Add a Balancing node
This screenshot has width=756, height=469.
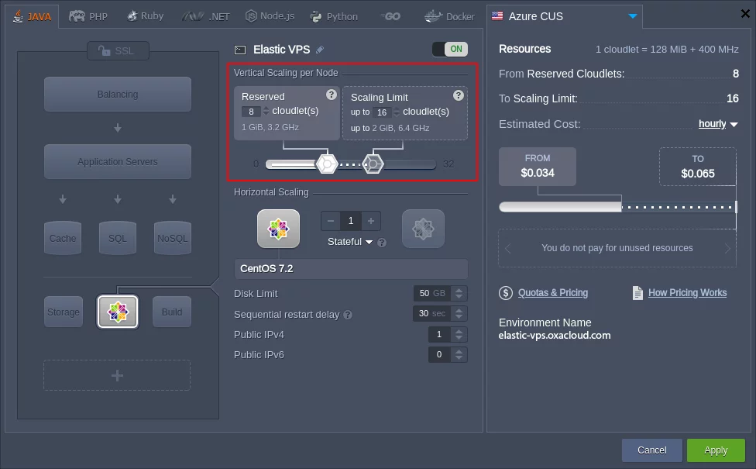coord(118,94)
